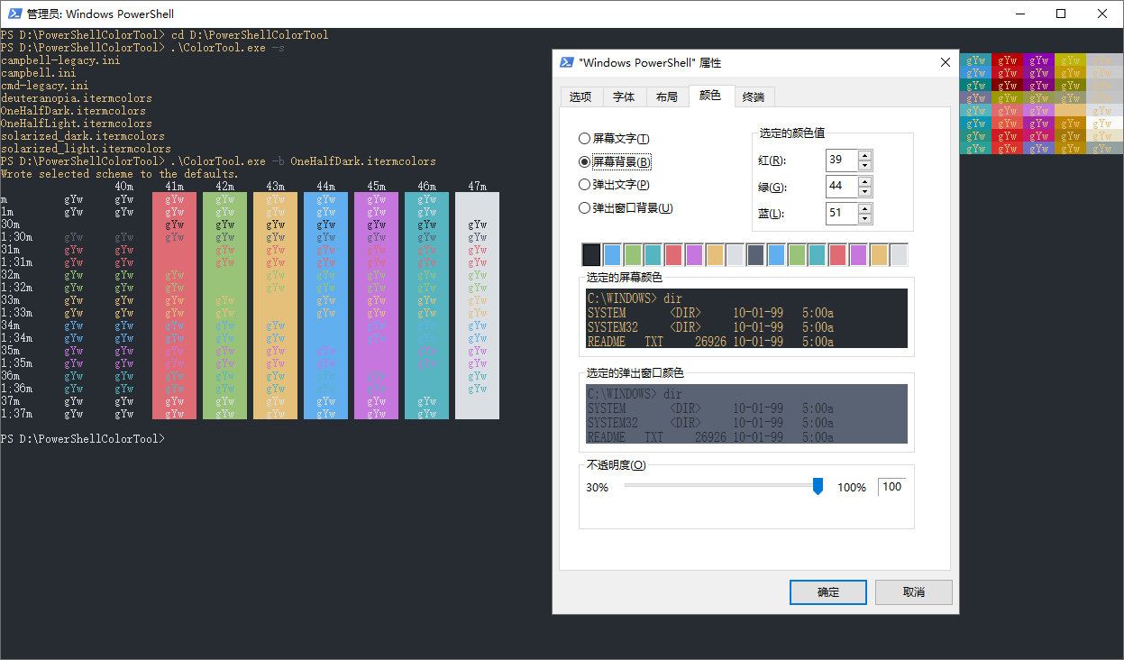Decrease the 红(R) value with down arrow

point(865,166)
